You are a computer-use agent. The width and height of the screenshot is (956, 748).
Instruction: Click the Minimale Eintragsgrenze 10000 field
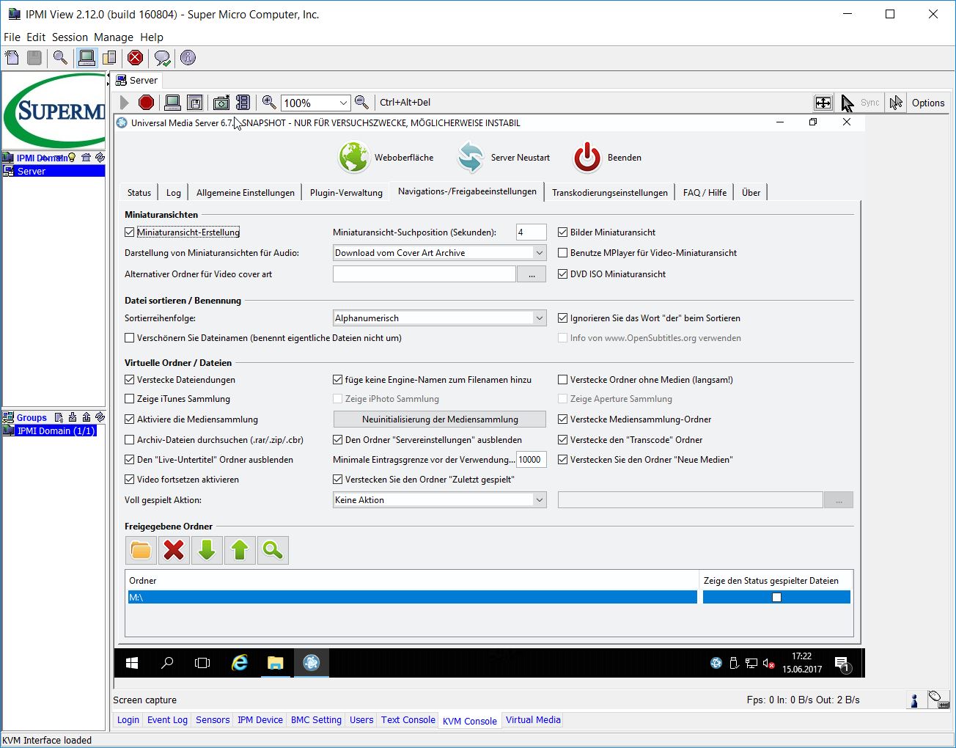tap(531, 460)
